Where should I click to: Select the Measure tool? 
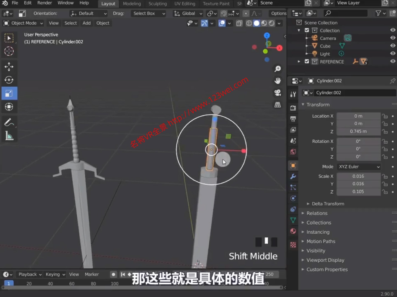(9, 135)
